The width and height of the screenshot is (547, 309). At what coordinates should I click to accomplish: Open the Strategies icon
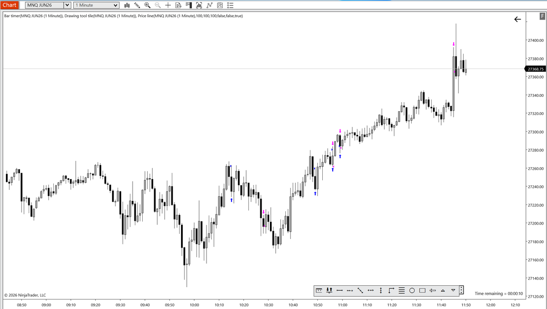(220, 5)
